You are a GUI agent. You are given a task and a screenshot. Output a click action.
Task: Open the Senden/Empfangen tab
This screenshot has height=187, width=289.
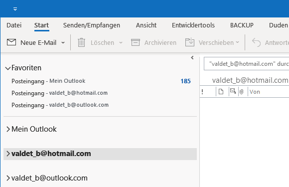[x=92, y=25]
